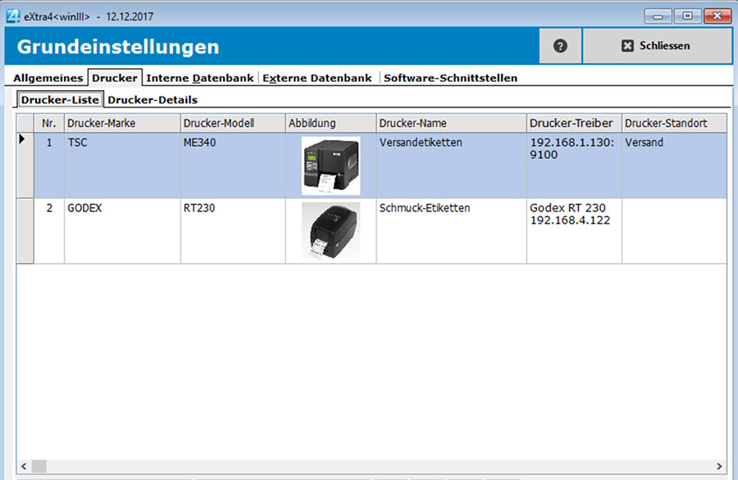Click the row selector arrow beside row 1
Image resolution: width=738 pixels, height=480 pixels.
[x=23, y=140]
